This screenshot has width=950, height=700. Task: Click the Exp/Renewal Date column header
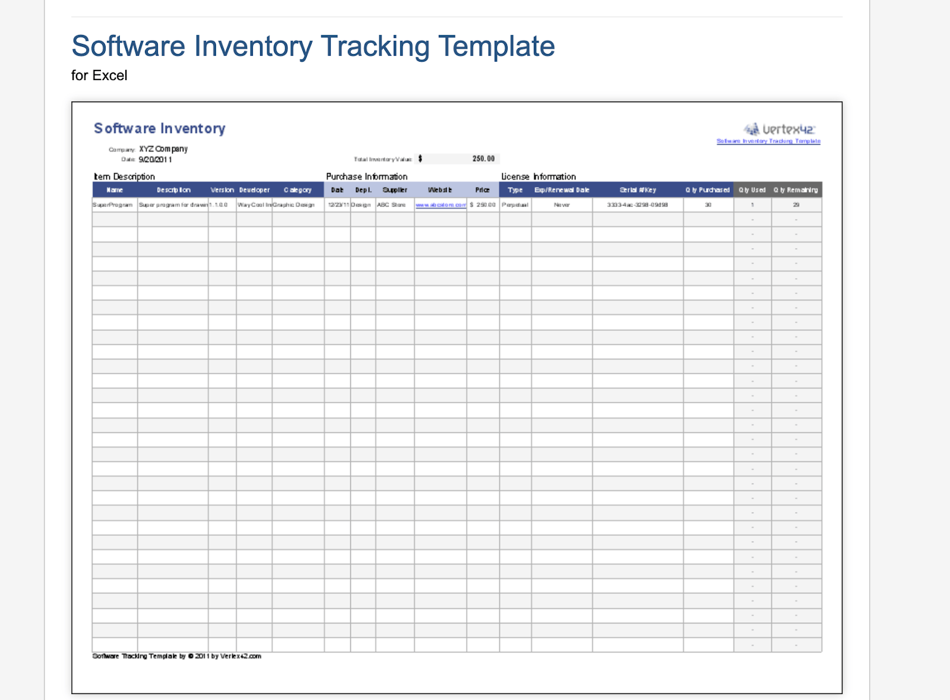pos(562,190)
